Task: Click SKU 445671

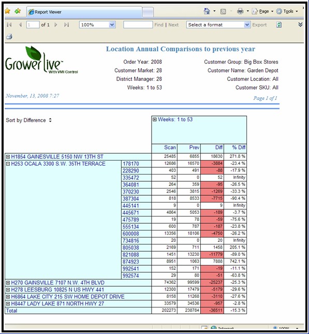Action: click(x=131, y=213)
